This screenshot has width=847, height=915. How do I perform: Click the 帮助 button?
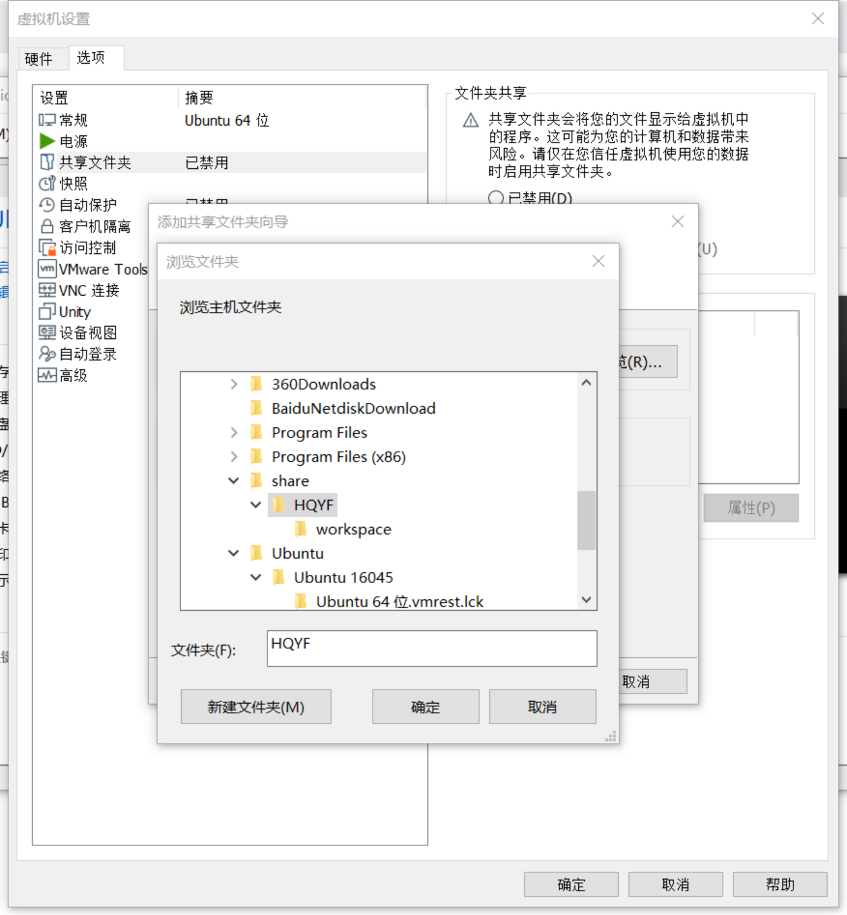point(780,885)
